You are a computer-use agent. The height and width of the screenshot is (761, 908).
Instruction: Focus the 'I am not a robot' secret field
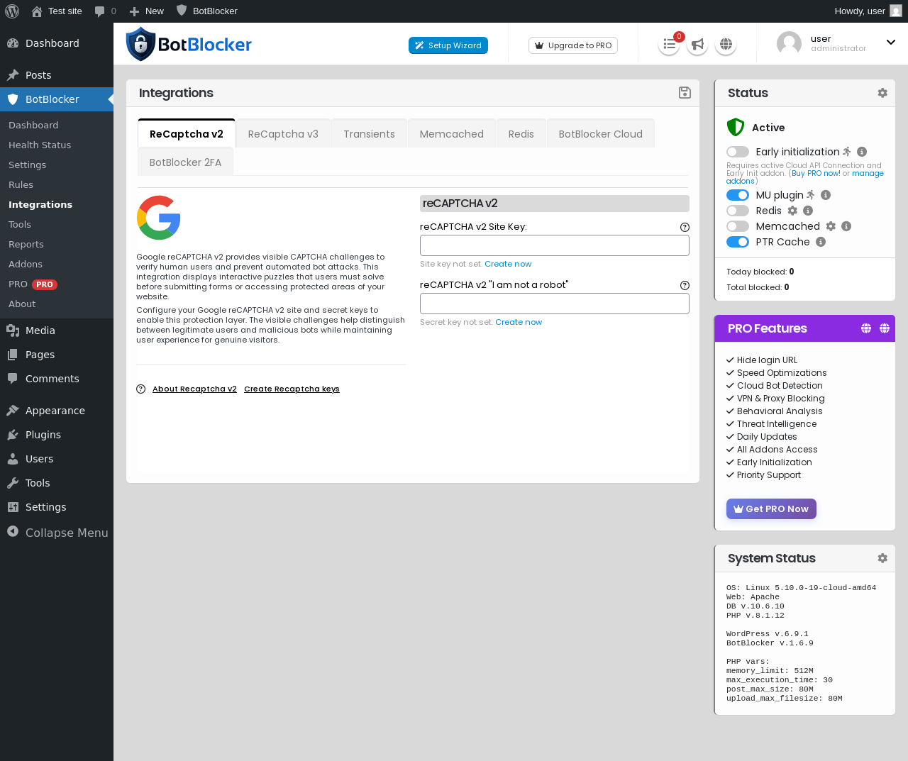pyautogui.click(x=555, y=304)
